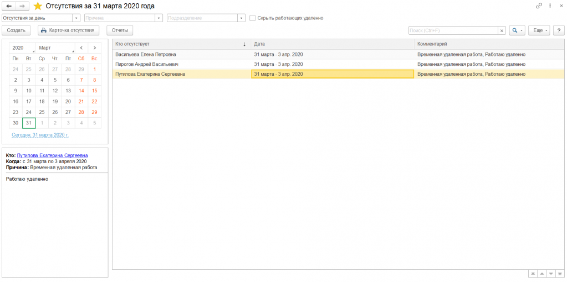Viewport: 567px width, 282px height.
Task: Open 'Путилова Екатерина Сергеевна' link
Action: [52, 156]
